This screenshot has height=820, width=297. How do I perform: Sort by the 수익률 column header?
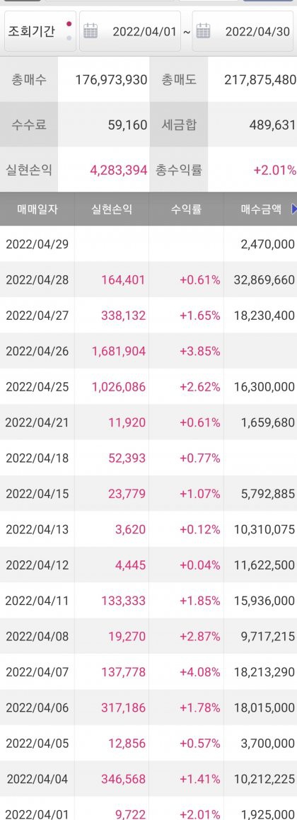(186, 209)
